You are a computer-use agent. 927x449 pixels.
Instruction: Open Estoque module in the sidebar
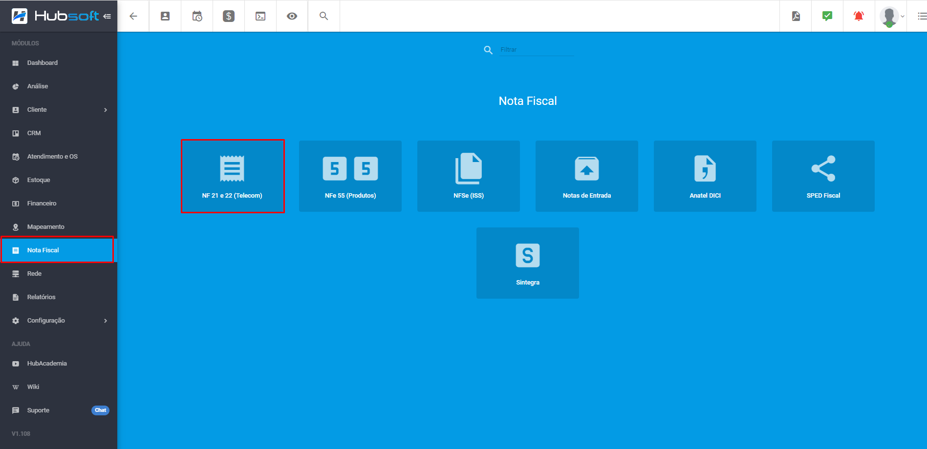point(59,180)
